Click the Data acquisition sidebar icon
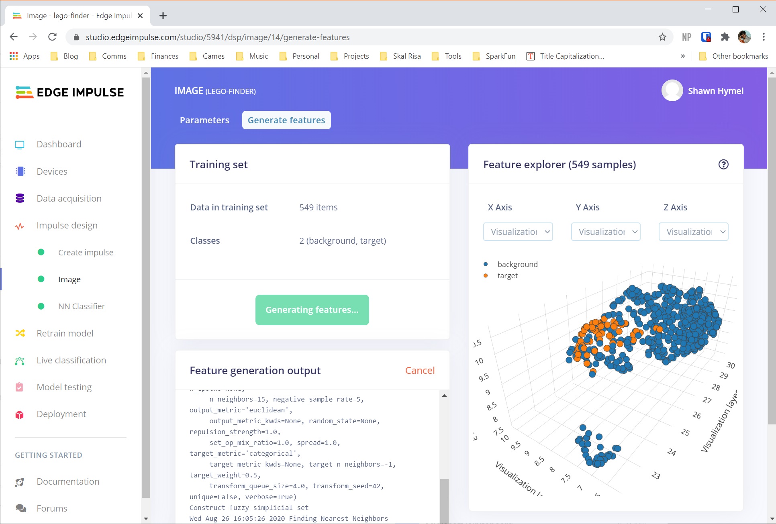The image size is (776, 524). 20,198
